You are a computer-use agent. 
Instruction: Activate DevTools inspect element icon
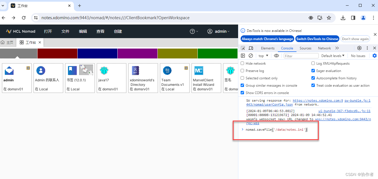(243, 48)
